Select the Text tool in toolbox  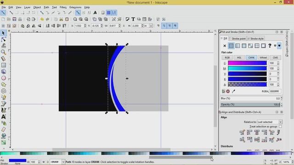point(3,117)
